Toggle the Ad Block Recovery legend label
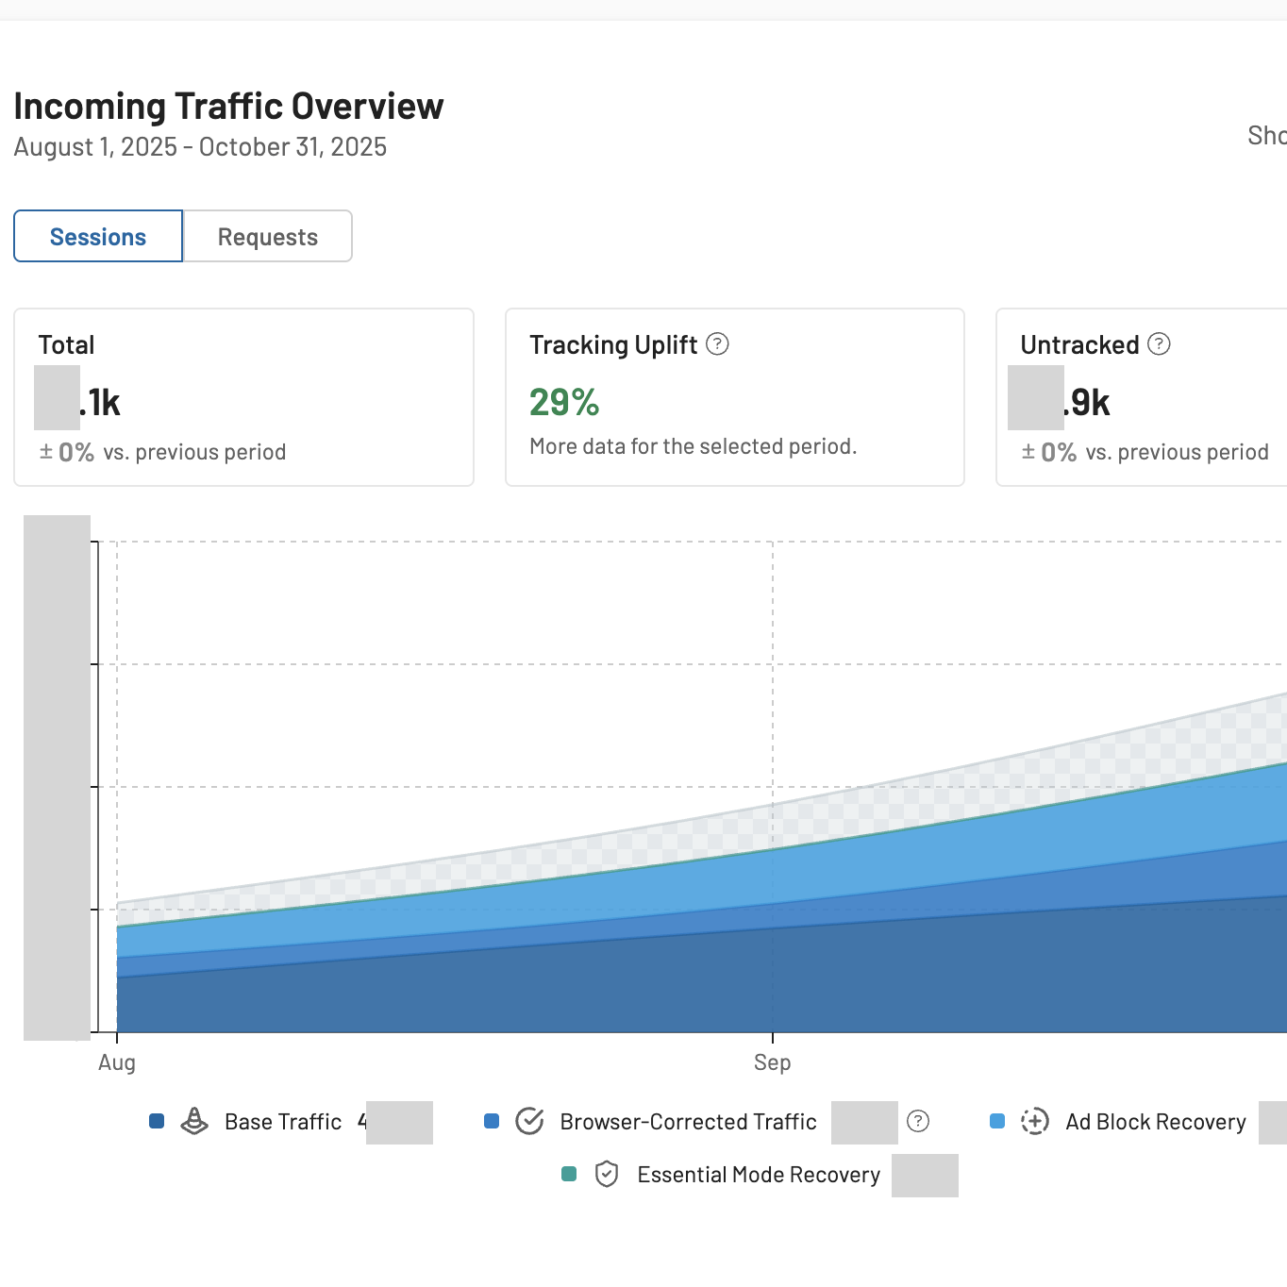 pyautogui.click(x=1156, y=1122)
